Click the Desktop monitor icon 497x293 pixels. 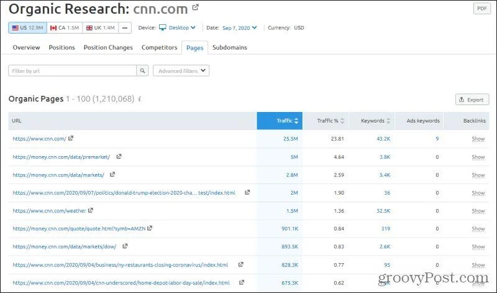(163, 27)
